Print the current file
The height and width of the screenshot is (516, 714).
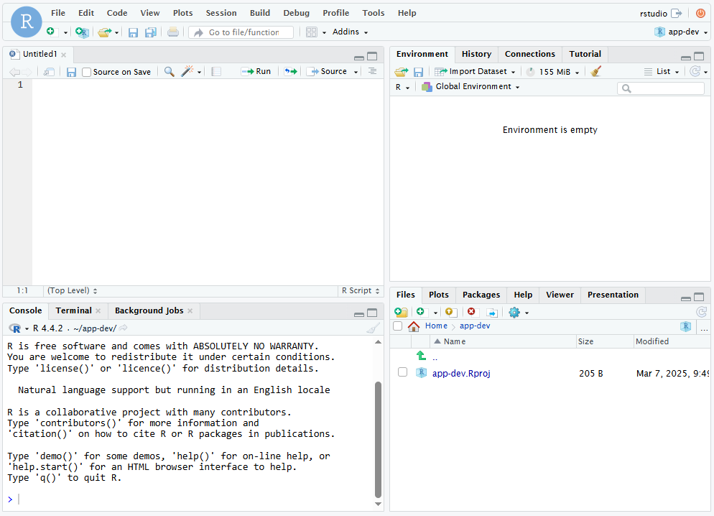click(173, 32)
